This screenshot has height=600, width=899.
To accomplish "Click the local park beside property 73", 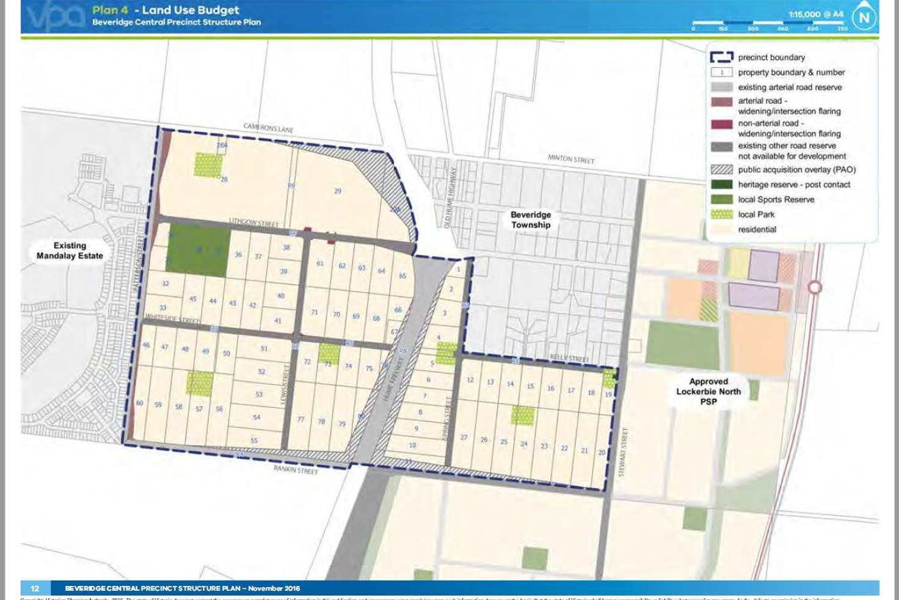I will 329,353.
